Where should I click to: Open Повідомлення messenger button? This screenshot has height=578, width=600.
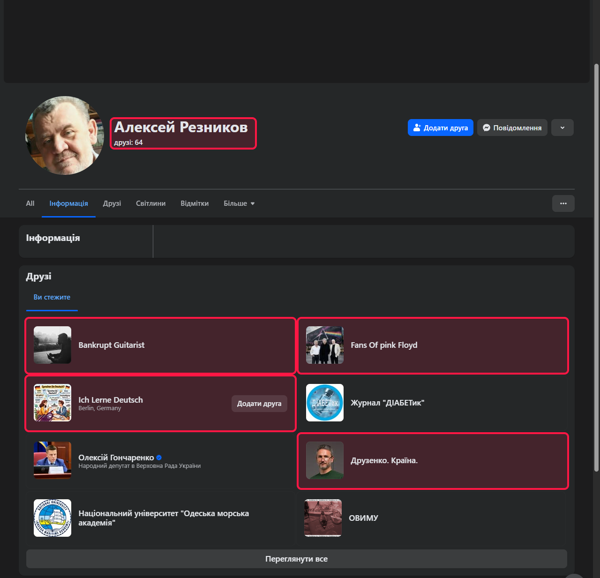(x=512, y=128)
